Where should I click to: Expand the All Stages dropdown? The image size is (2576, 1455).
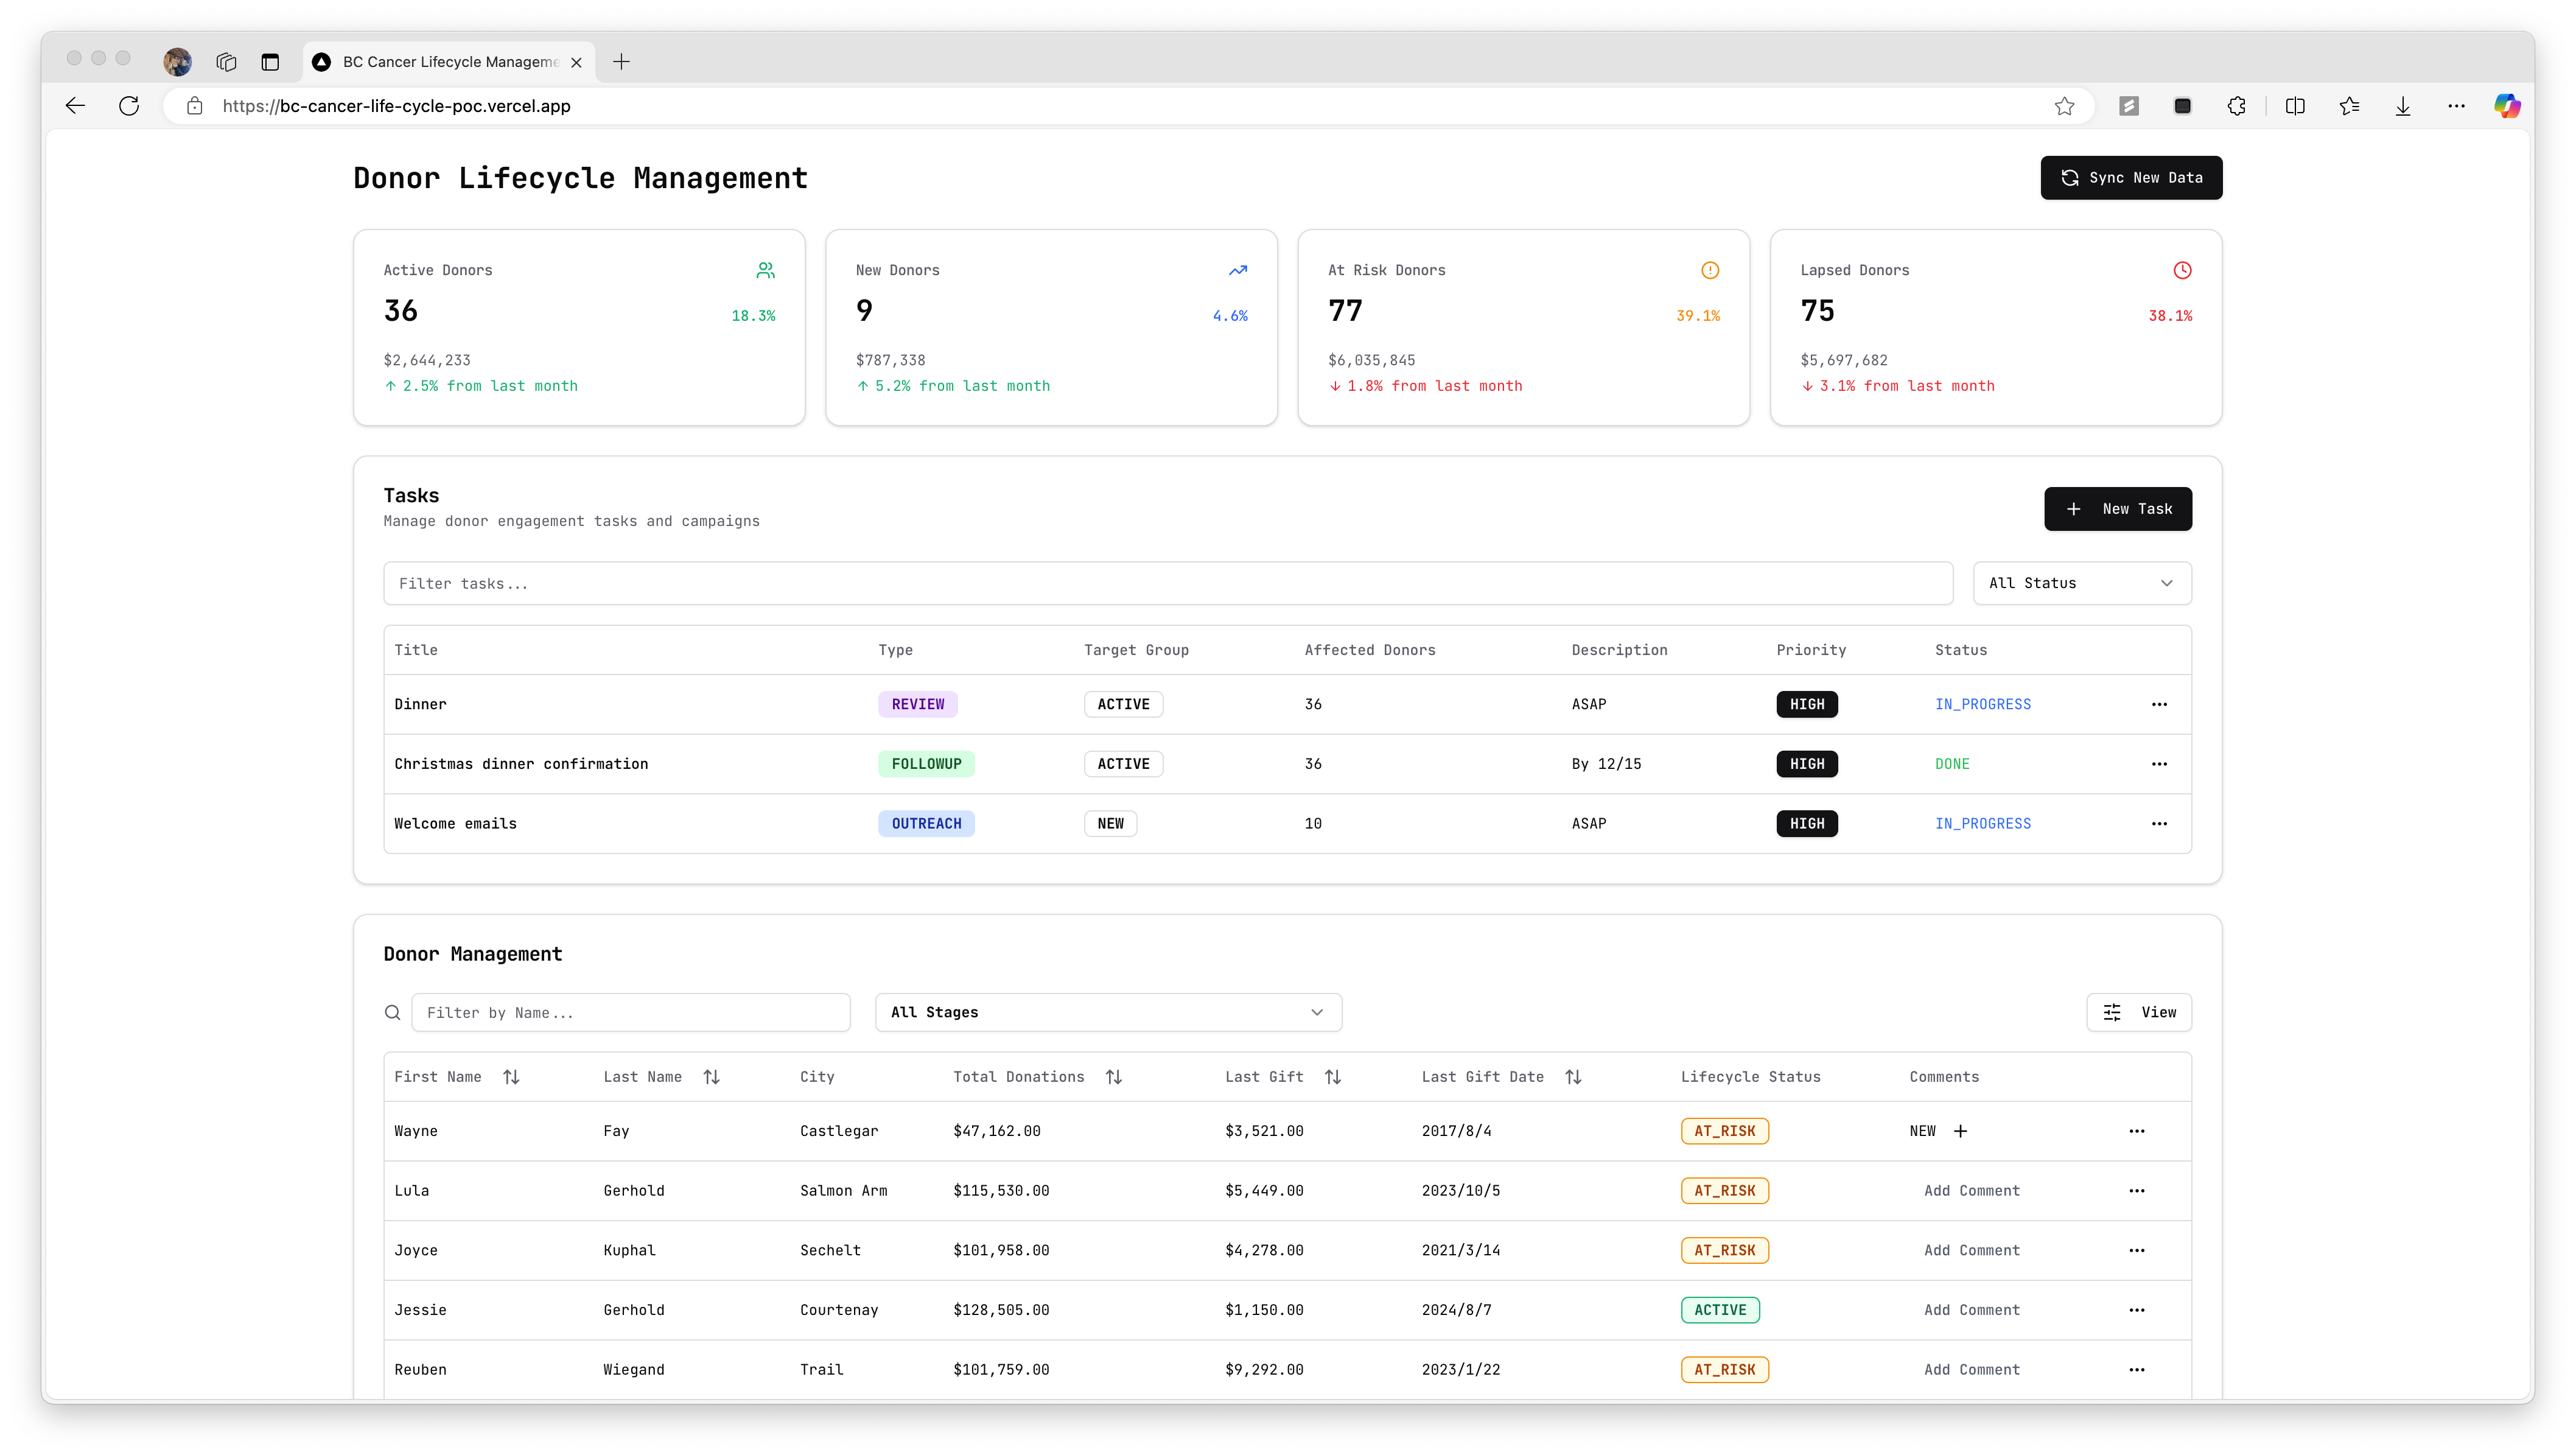[1108, 1012]
